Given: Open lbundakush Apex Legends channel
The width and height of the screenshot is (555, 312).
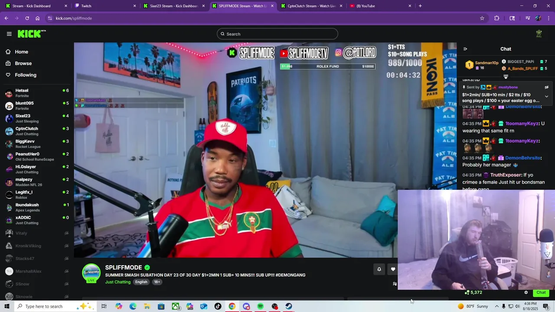Looking at the screenshot, I should pos(37,207).
